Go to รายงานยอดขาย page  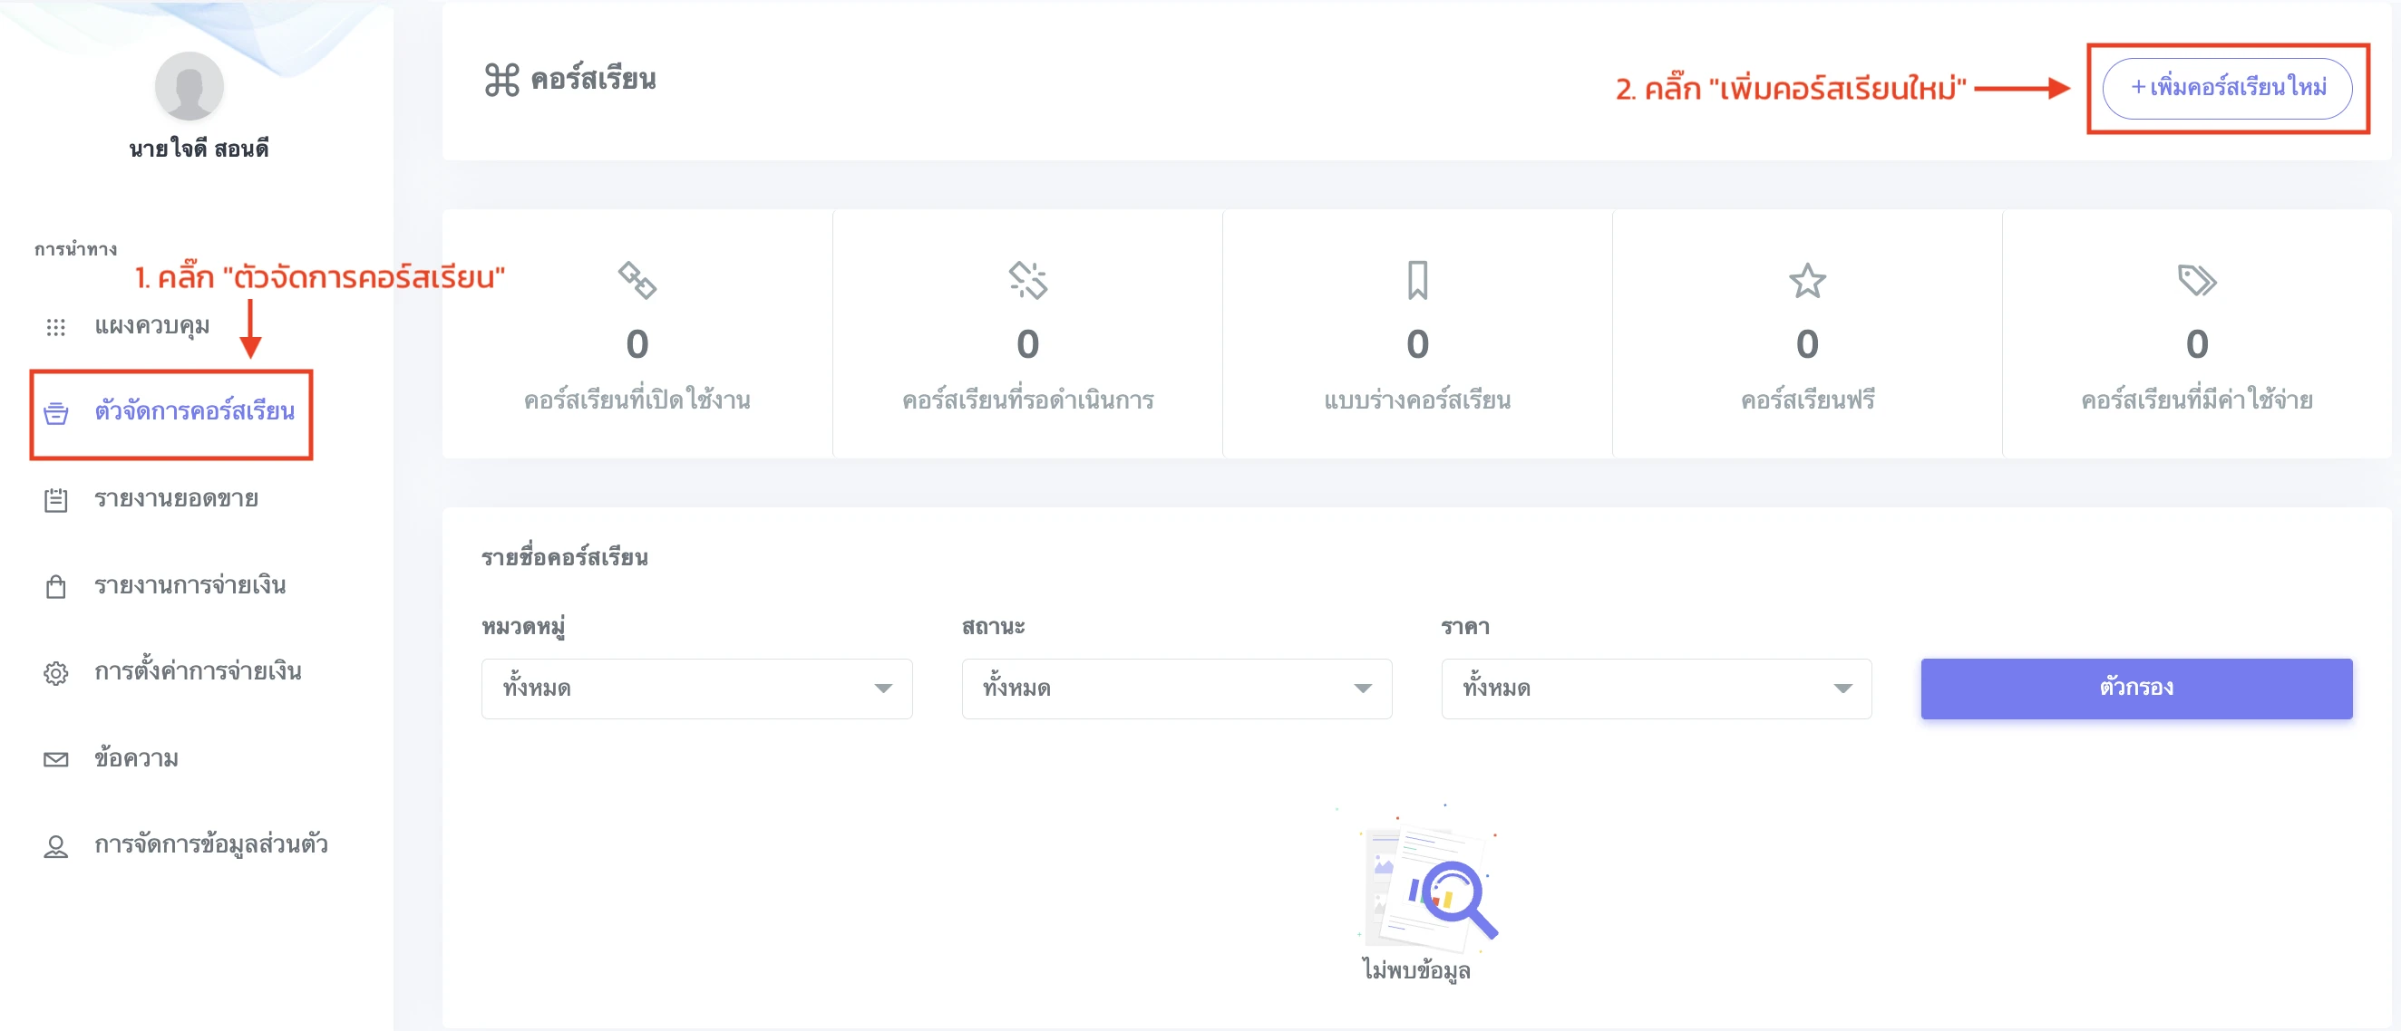point(176,498)
